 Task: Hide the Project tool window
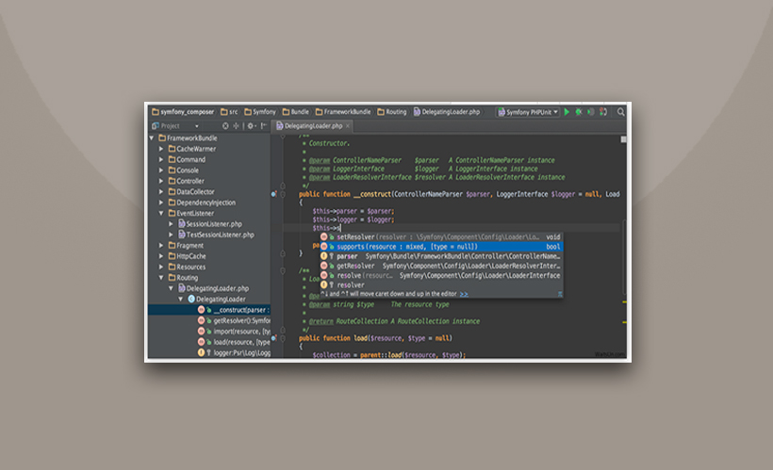(x=264, y=126)
